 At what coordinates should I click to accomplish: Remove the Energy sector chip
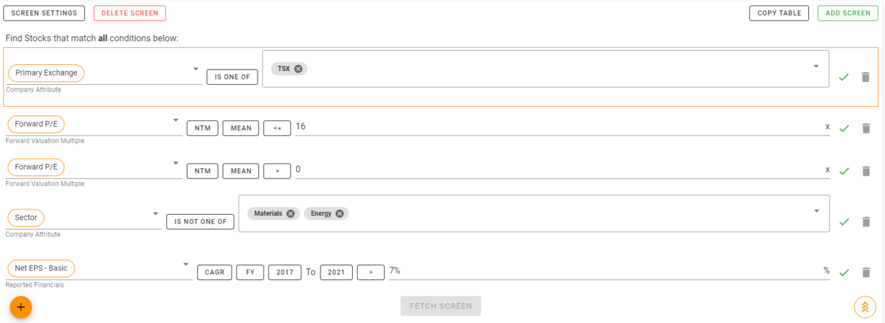340,214
